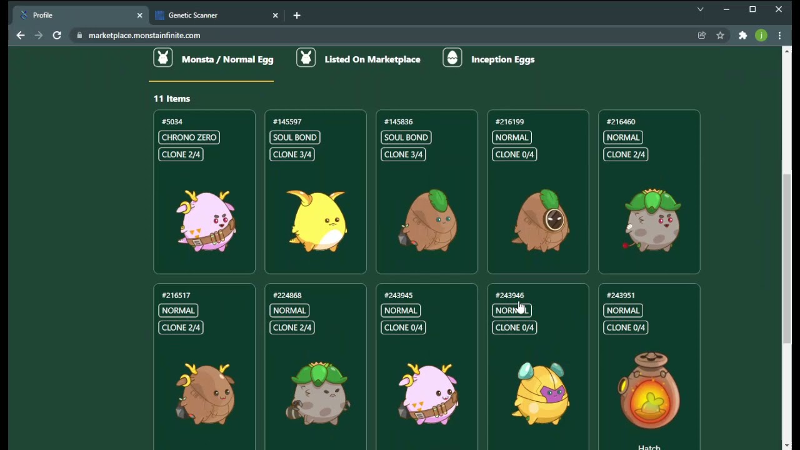
Task: Open the tab search dropdown arrow
Action: (x=701, y=9)
